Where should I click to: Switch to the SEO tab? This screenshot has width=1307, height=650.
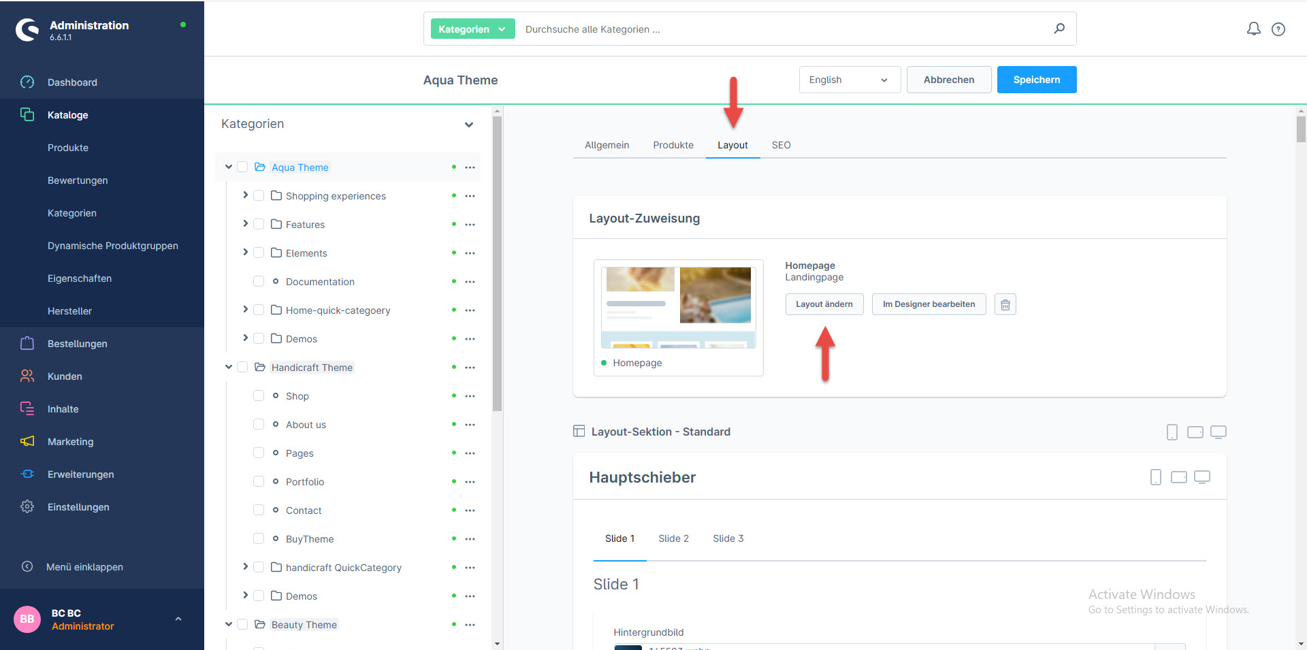point(781,145)
